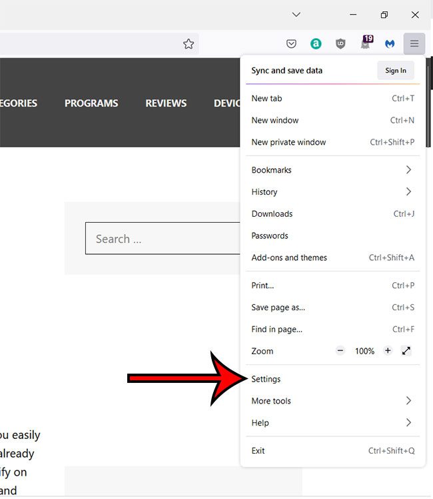Screen dimensions: 433x499
Task: Enter full screen from Zoom row
Action: pyautogui.click(x=406, y=351)
